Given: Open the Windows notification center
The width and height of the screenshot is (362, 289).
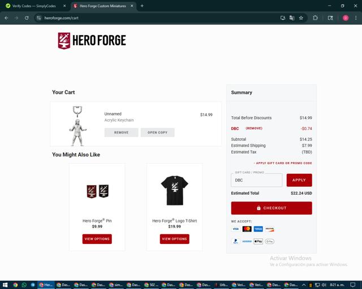Looking at the screenshot, I should [353, 285].
